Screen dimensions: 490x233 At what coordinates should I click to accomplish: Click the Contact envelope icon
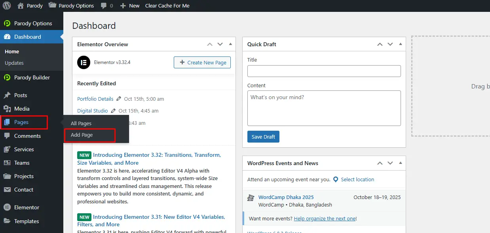click(x=7, y=190)
